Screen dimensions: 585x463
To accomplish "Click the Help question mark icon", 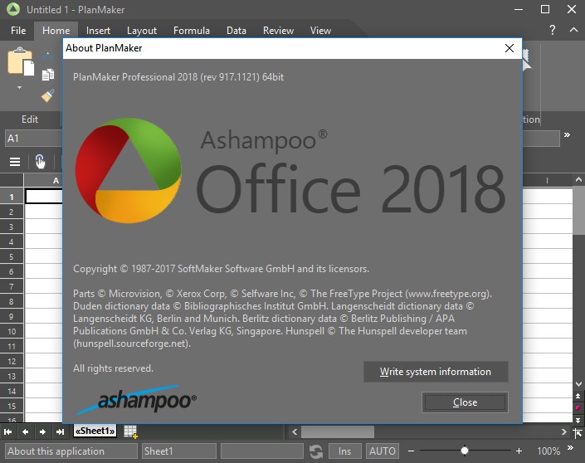I will coord(552,30).
